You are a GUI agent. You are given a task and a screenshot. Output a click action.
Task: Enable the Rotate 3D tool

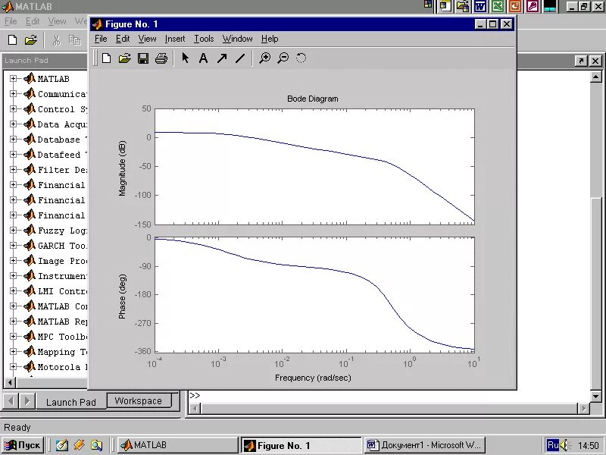(x=301, y=58)
